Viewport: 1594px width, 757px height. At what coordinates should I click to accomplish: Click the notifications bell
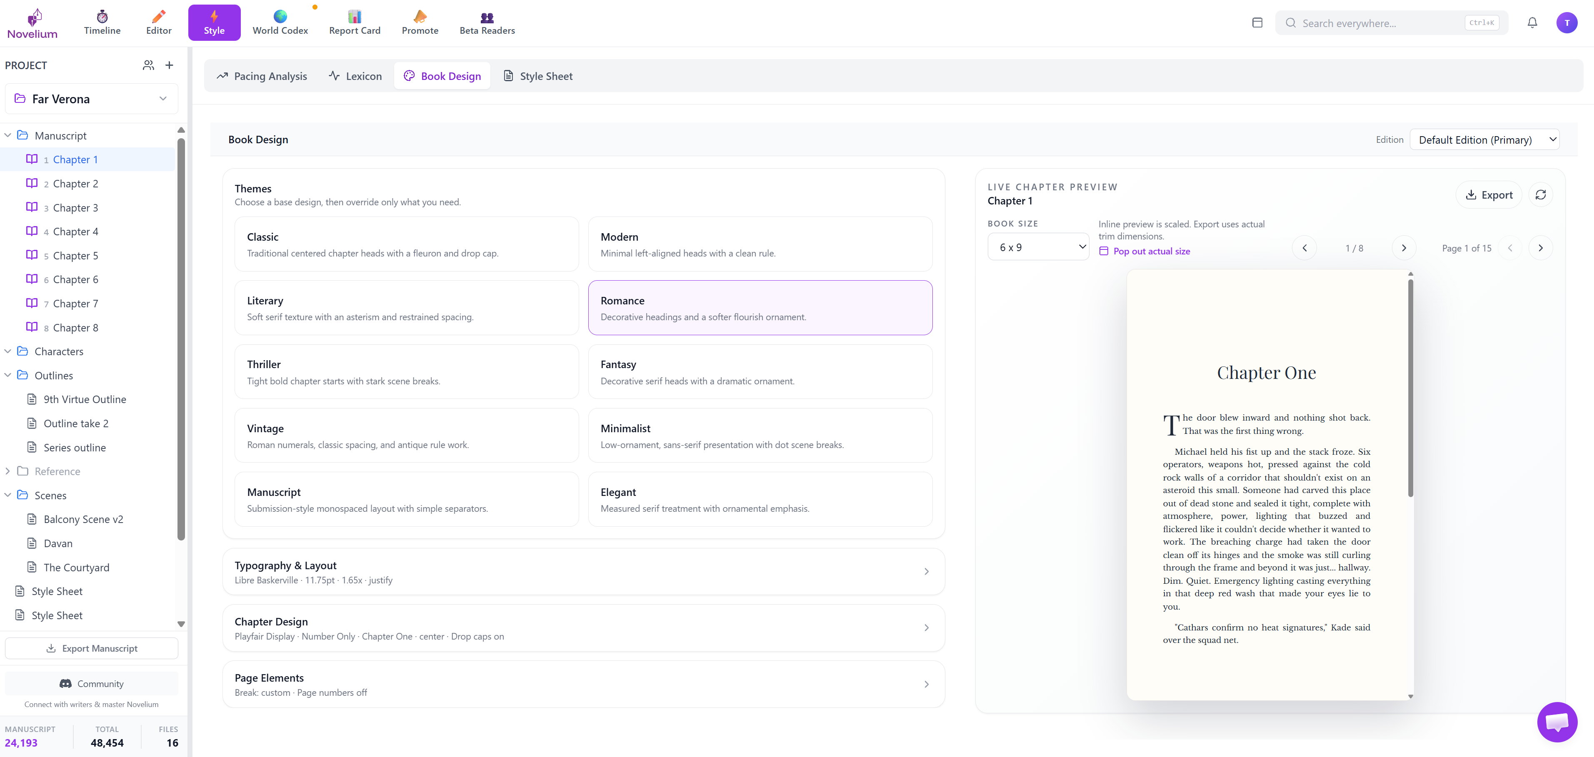click(1532, 22)
